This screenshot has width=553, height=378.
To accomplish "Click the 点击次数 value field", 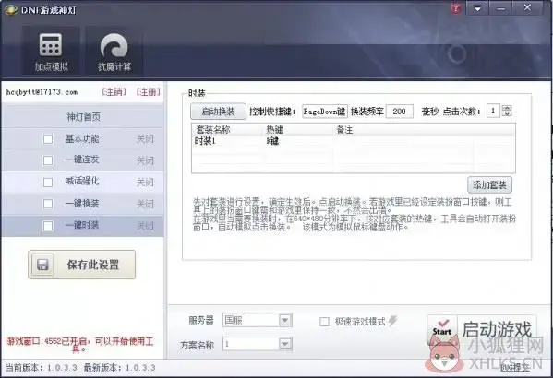I will [493, 111].
